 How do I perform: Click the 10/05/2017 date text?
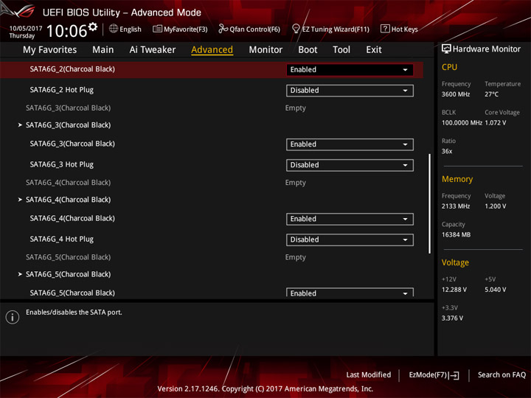tap(26, 28)
